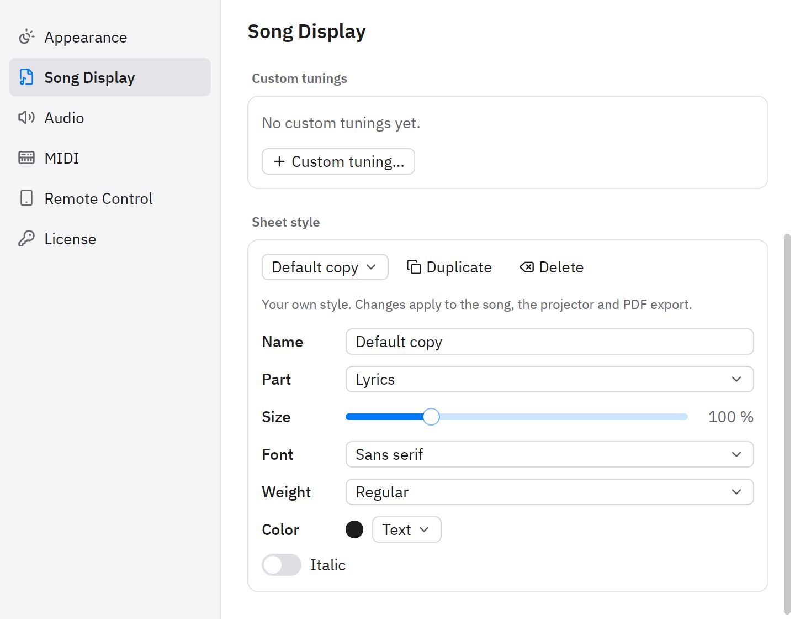Image resolution: width=795 pixels, height=619 pixels.
Task: Click the Song Display music-sheet icon
Action: [26, 77]
